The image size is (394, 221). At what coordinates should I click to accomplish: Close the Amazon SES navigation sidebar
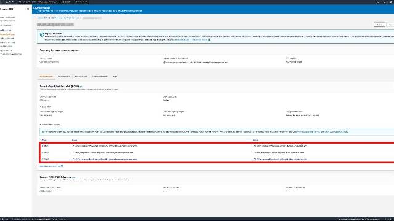point(28,9)
